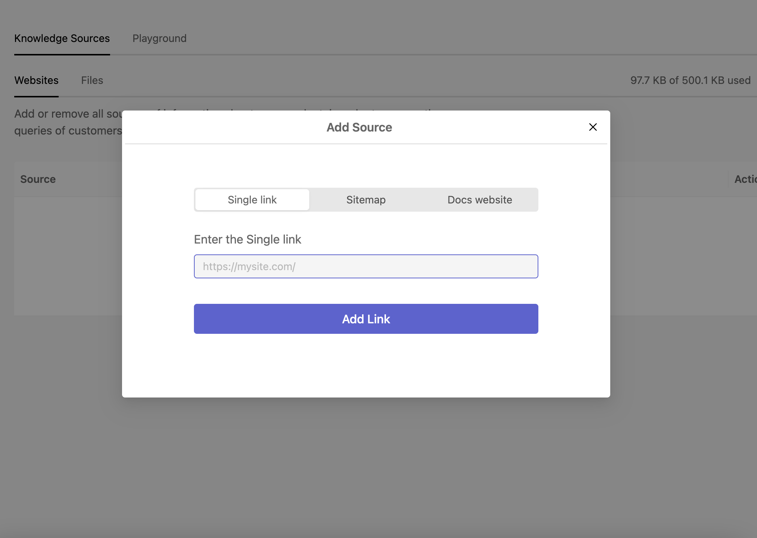Click the empty table area below Source header
Screen dimensions: 757x538
click(x=67, y=255)
